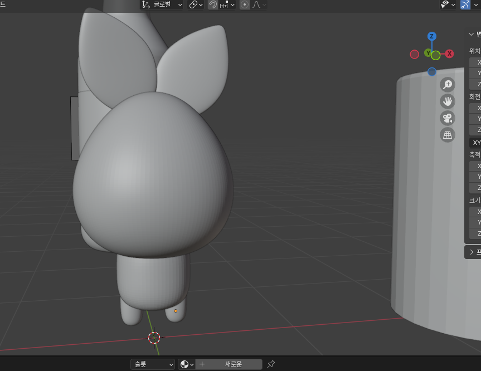The height and width of the screenshot is (371, 481).
Task: Click the 축적 Z scale field
Action: coord(475,188)
